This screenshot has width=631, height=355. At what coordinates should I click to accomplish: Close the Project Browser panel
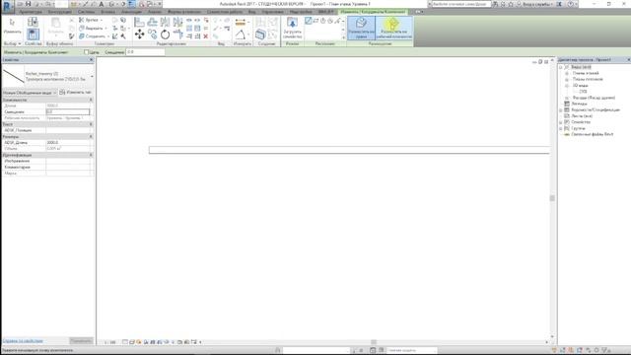point(629,59)
